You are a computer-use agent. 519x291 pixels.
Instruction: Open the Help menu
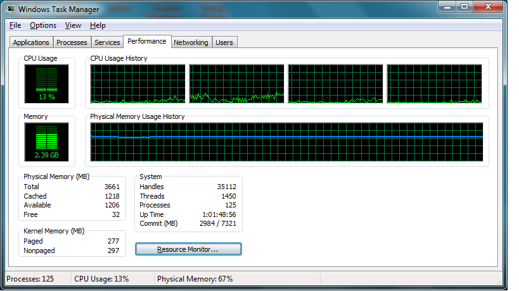[98, 25]
